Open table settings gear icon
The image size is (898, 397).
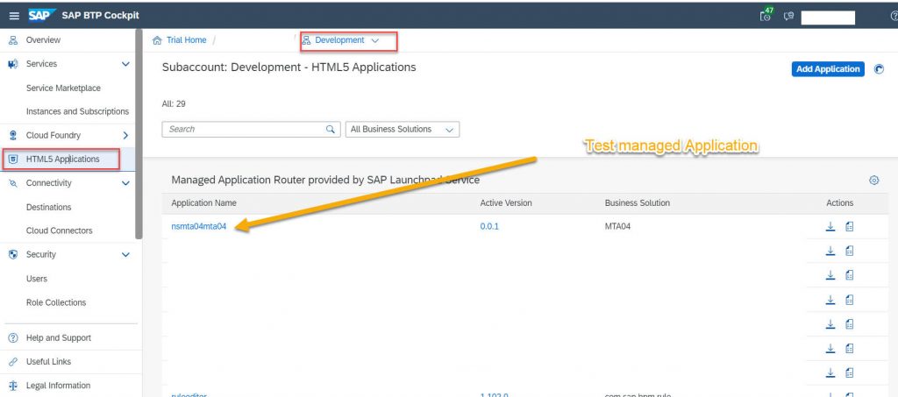point(874,181)
